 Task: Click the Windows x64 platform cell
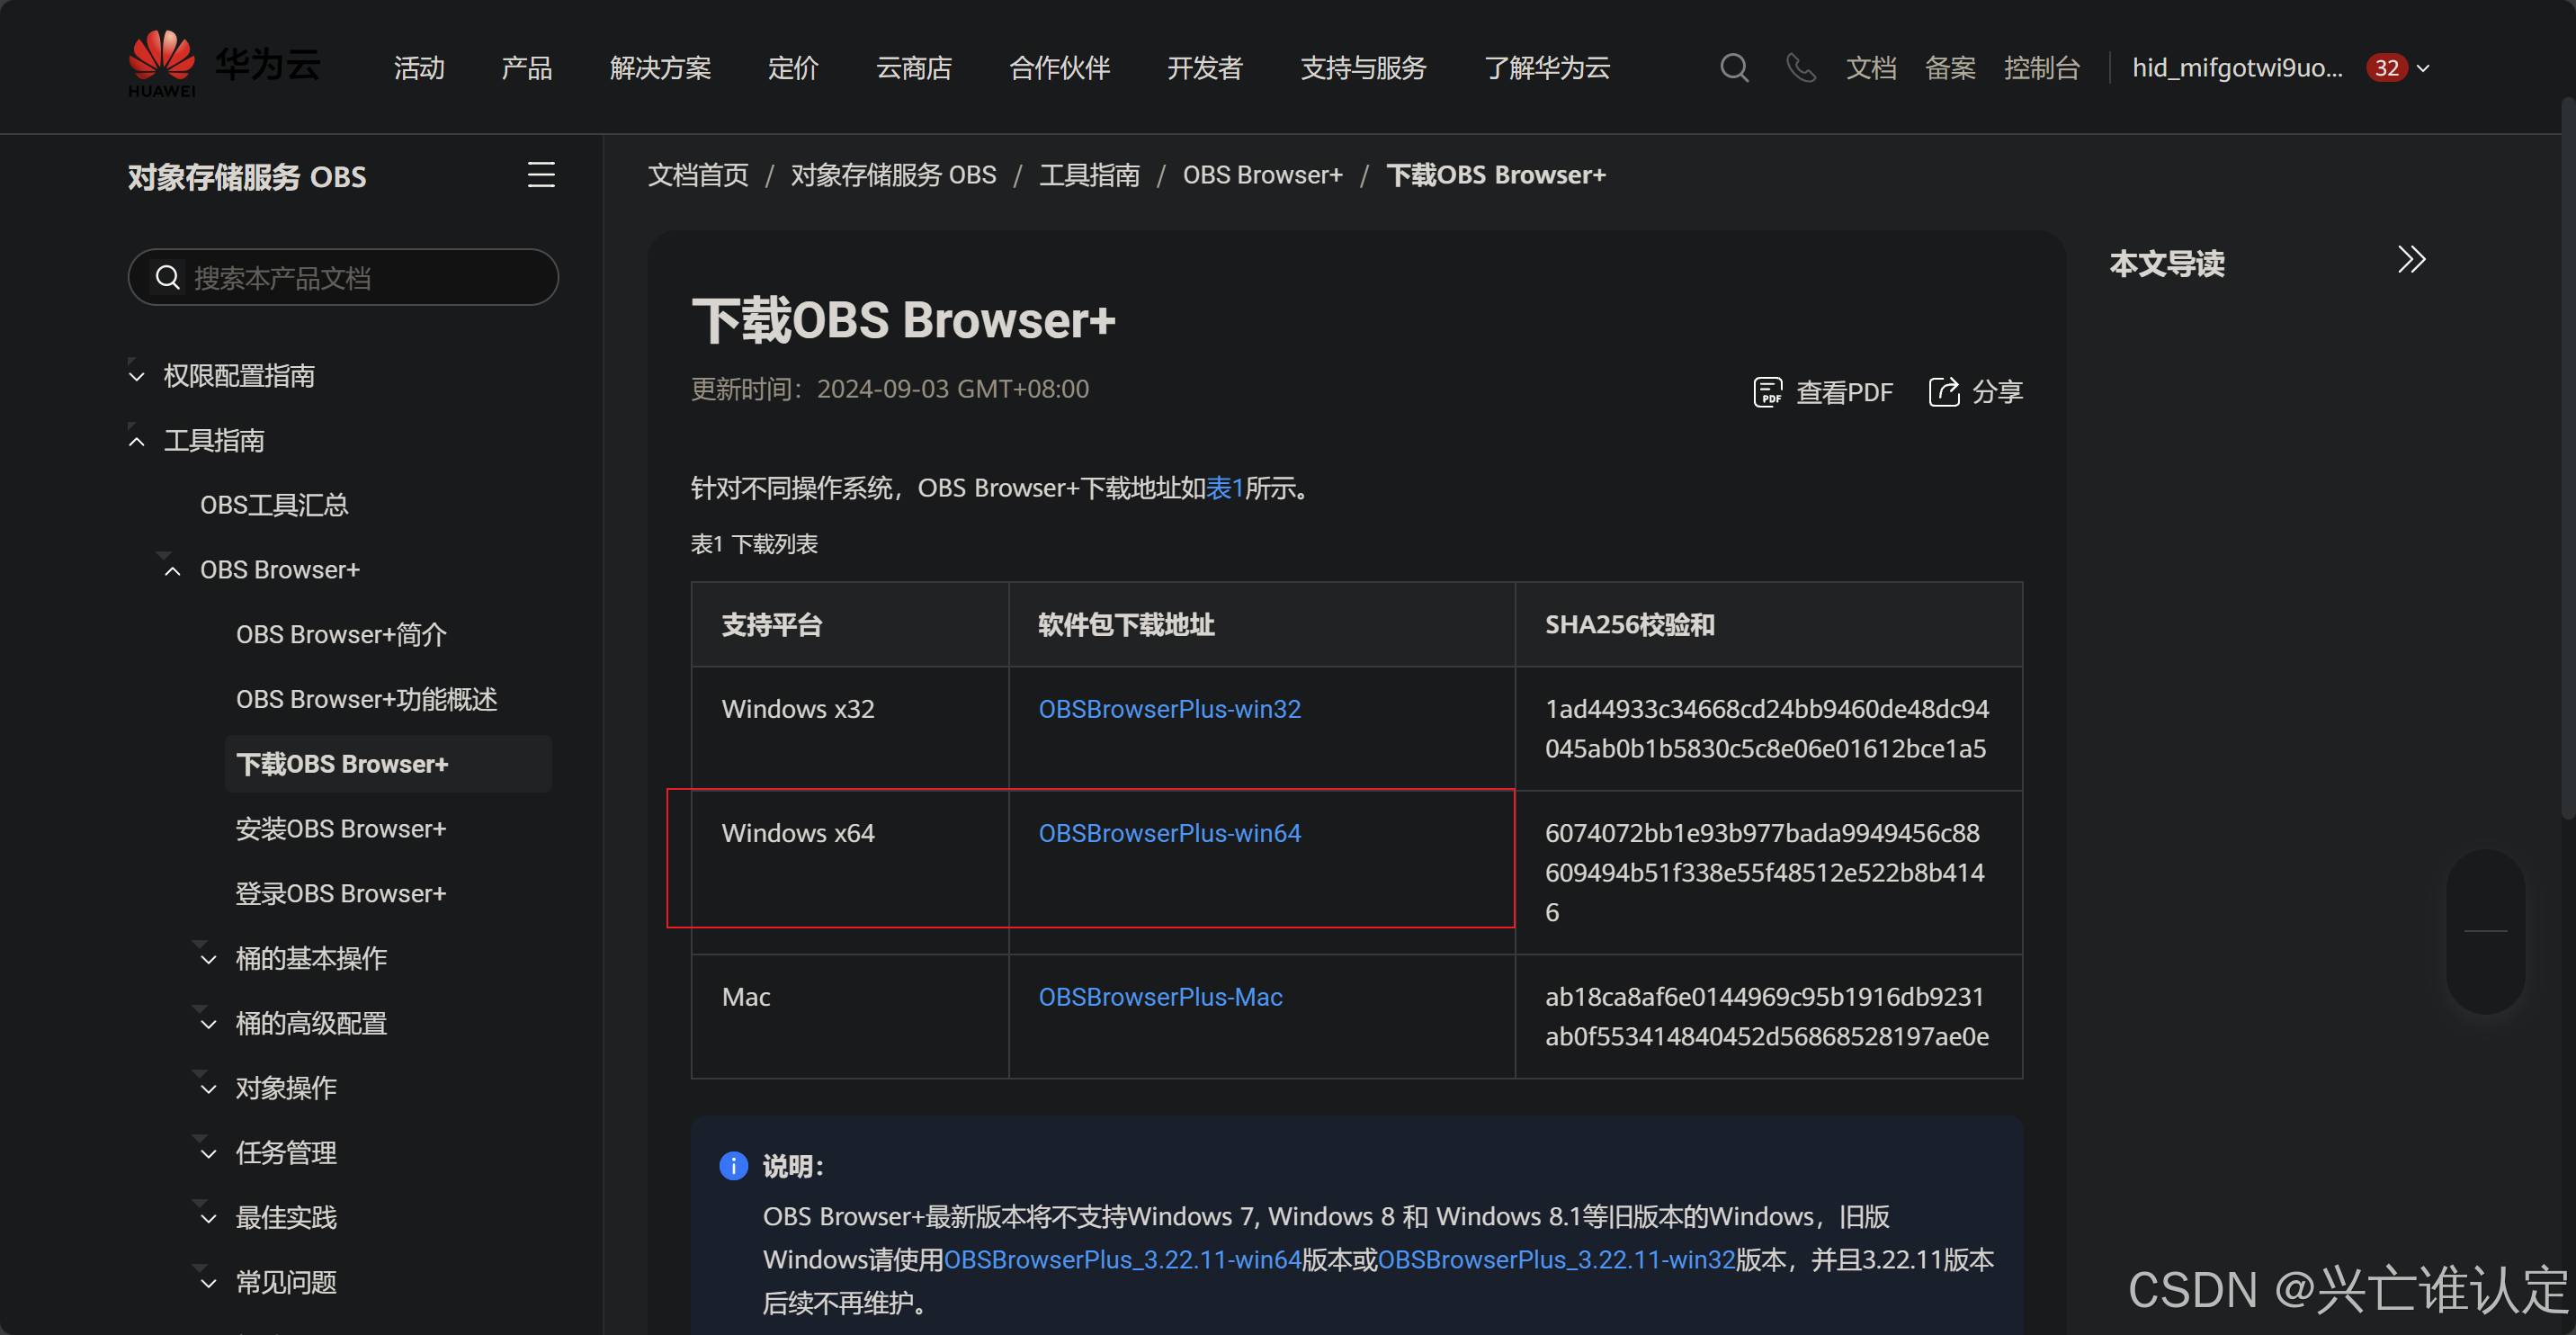pos(849,872)
